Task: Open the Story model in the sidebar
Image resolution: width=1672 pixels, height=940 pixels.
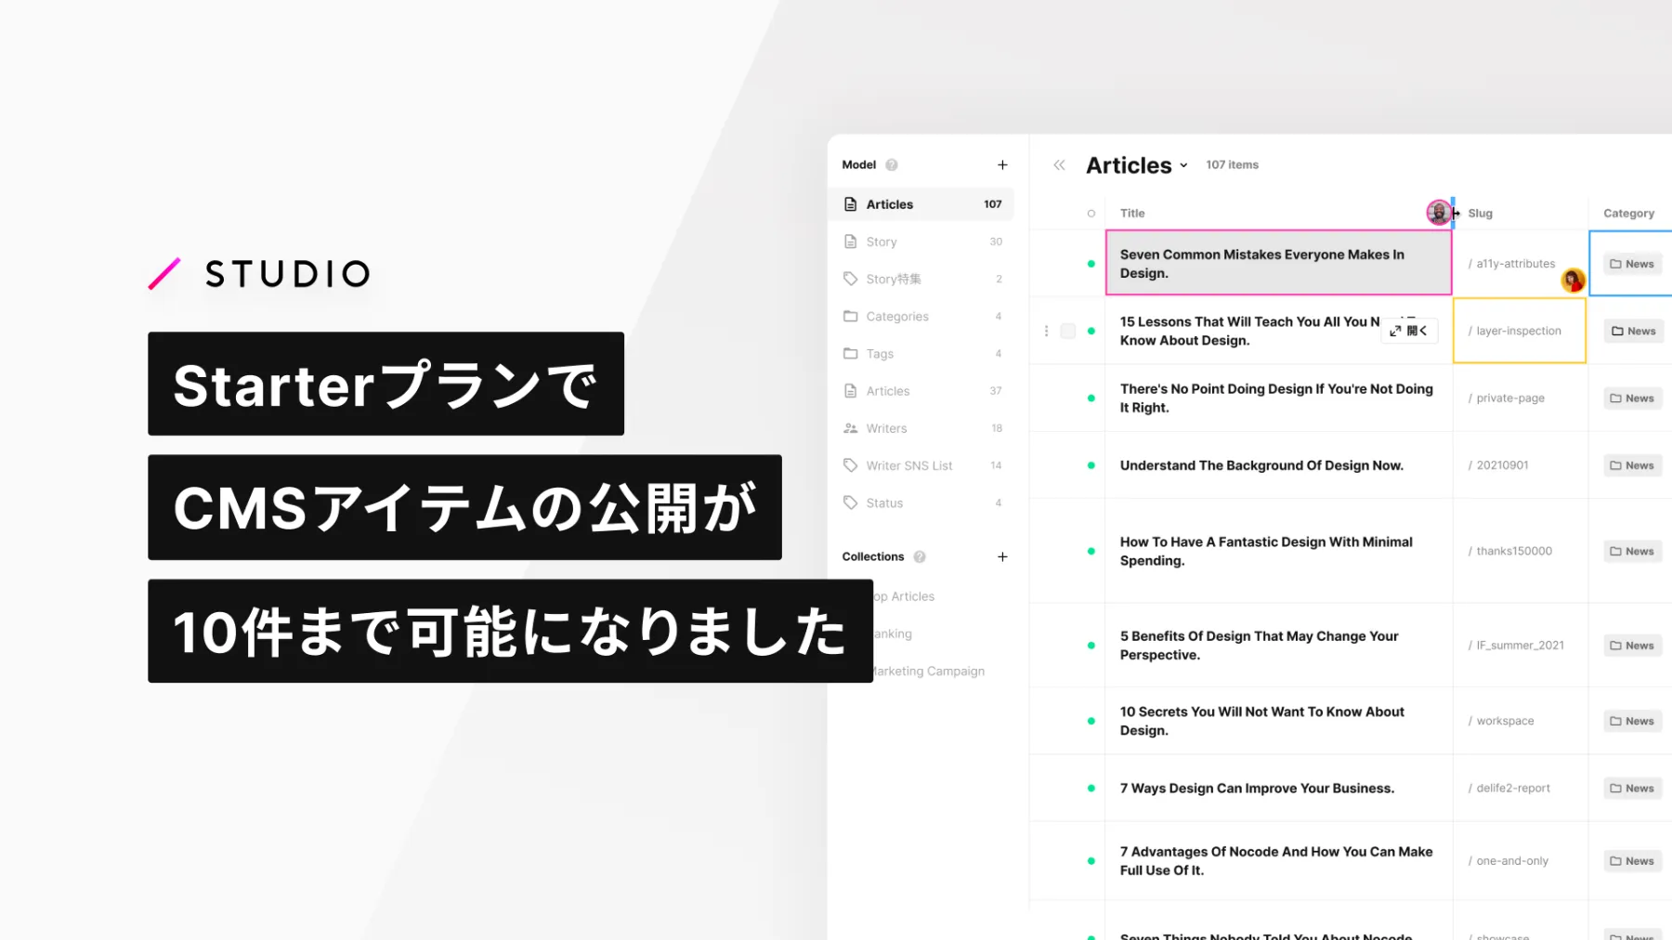Action: (x=921, y=242)
